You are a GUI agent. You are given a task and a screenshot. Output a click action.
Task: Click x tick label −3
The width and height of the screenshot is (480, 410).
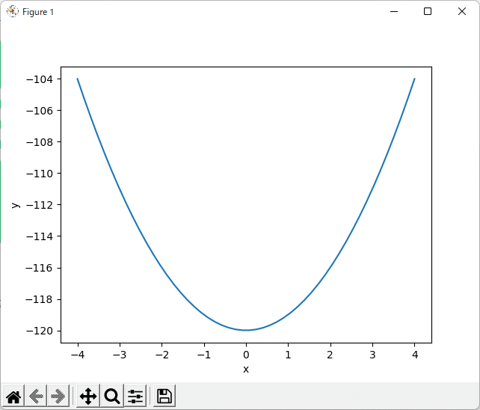[120, 355]
